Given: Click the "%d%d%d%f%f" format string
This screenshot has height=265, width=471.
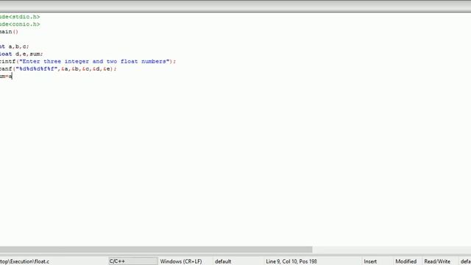Looking at the screenshot, I should [36, 68].
